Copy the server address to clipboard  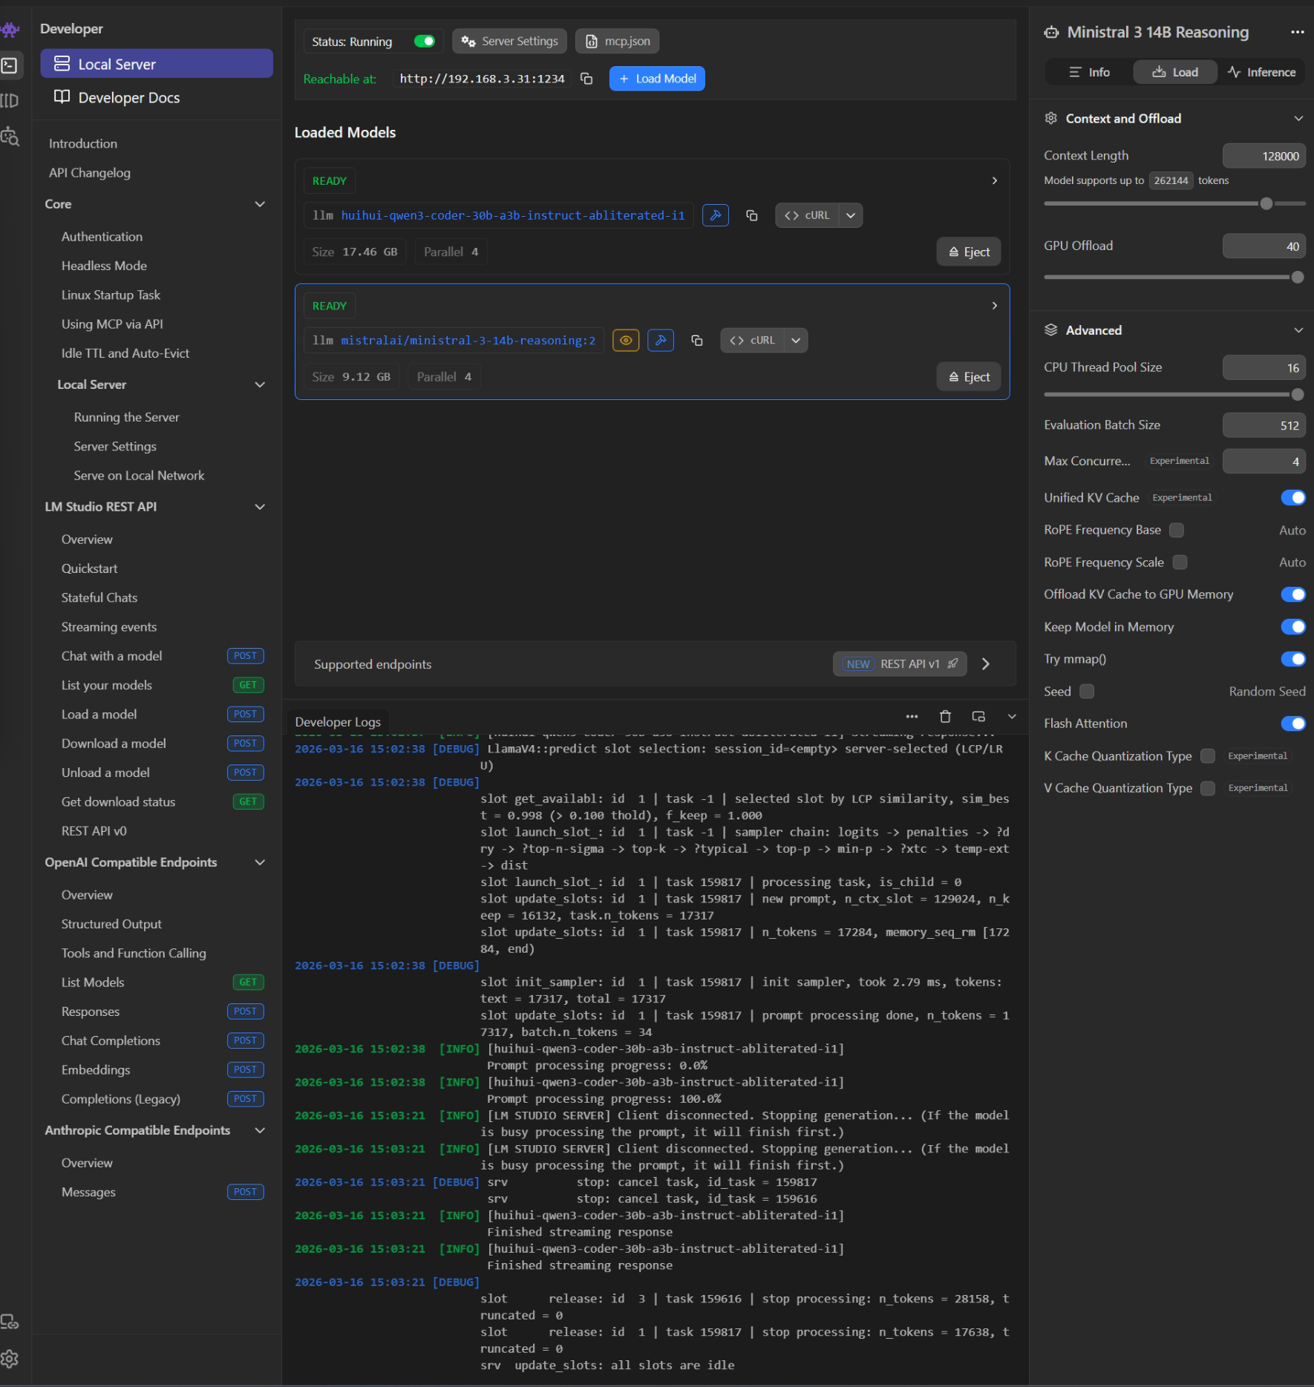point(586,79)
